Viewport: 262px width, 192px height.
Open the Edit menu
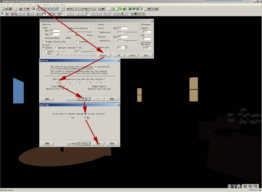tap(9, 5)
